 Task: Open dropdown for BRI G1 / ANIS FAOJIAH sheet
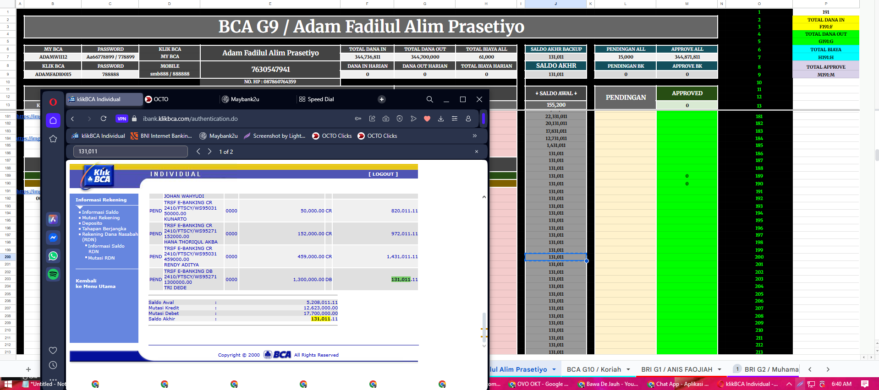pyautogui.click(x=720, y=369)
